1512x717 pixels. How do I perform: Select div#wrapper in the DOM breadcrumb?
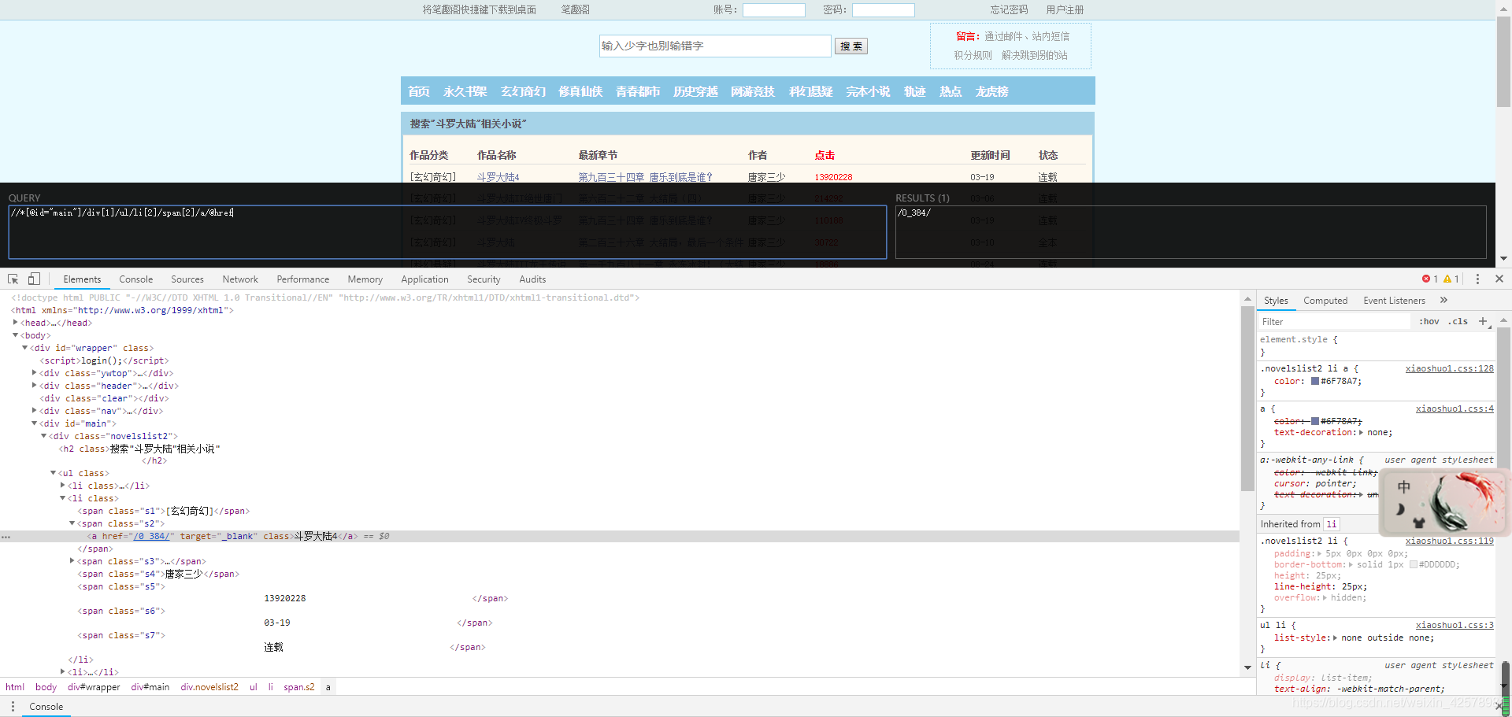(94, 687)
